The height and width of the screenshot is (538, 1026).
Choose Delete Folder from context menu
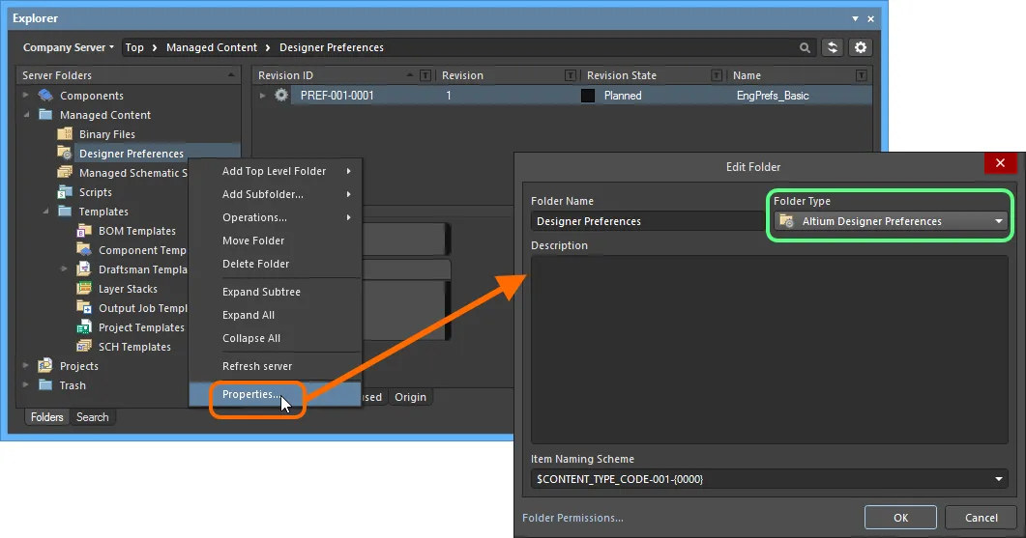click(x=275, y=264)
